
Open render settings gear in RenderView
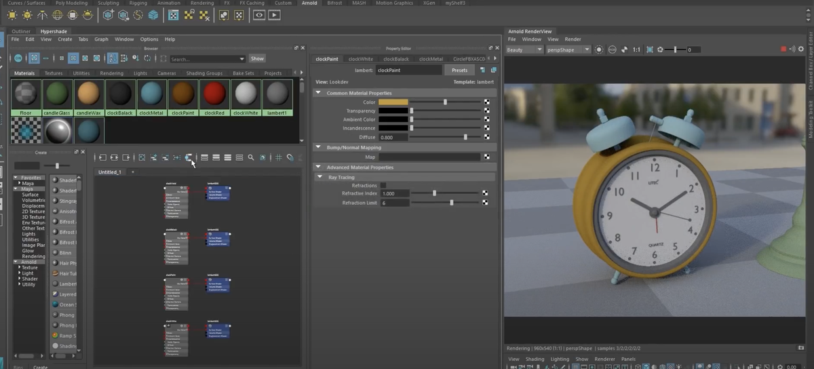(801, 50)
